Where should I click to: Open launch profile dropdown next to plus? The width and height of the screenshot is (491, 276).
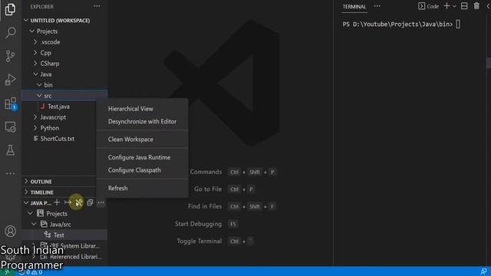pos(454,6)
